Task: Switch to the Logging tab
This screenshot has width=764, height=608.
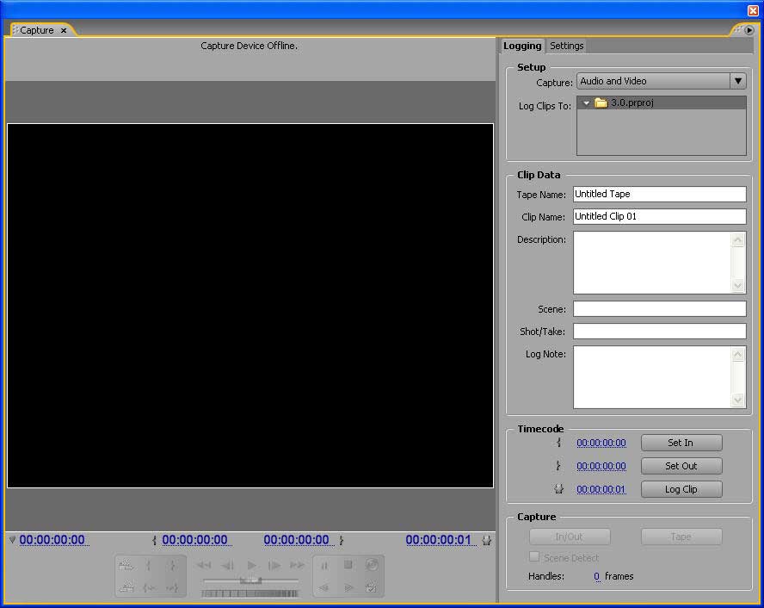Action: click(x=522, y=46)
